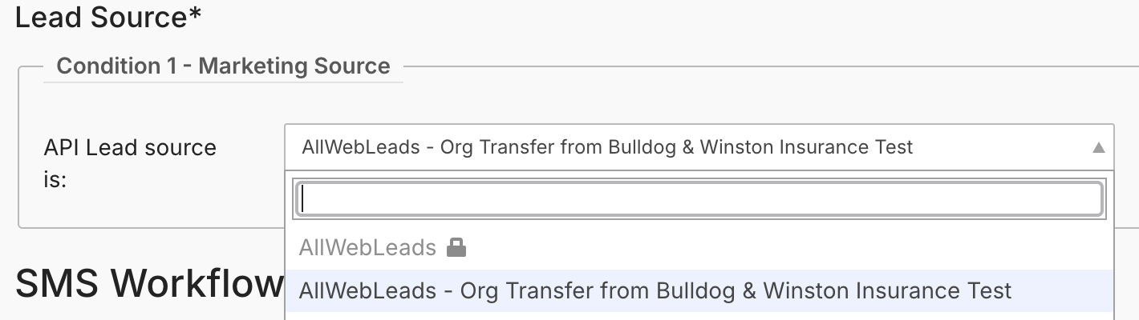Click the text cursor in the search field

[x=303, y=200]
